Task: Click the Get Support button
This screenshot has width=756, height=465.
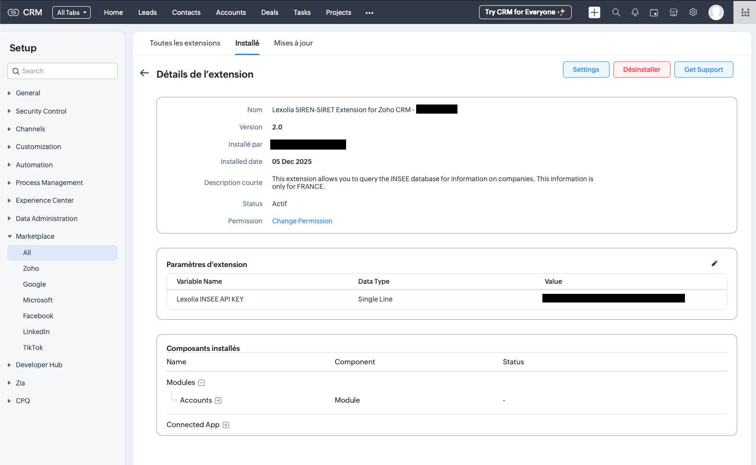Action: (x=704, y=70)
